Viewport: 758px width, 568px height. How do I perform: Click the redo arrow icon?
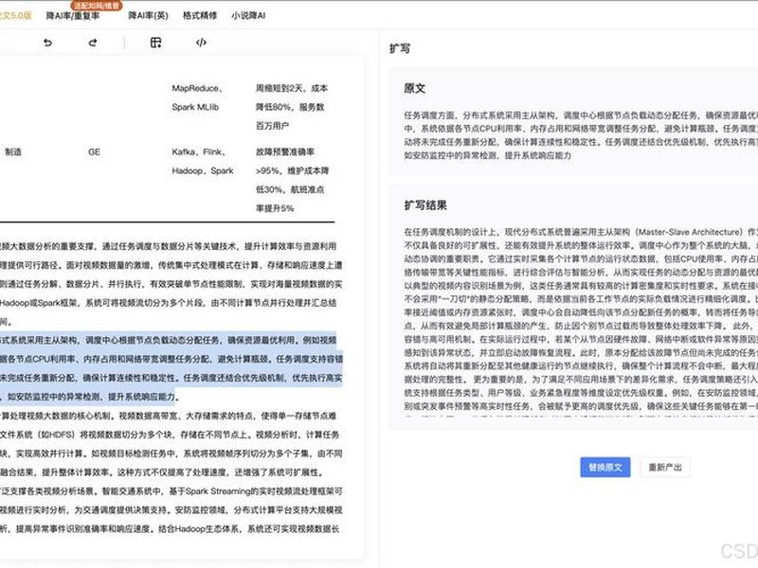click(93, 43)
